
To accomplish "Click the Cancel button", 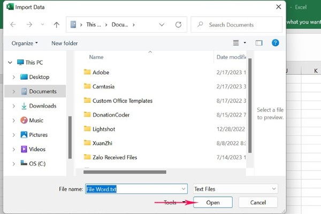I will click(x=258, y=202).
